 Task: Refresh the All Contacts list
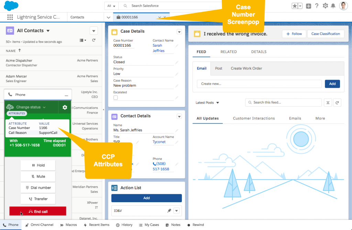(93, 41)
